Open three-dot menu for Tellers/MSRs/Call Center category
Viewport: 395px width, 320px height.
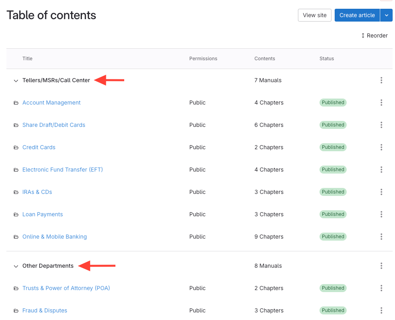point(381,80)
